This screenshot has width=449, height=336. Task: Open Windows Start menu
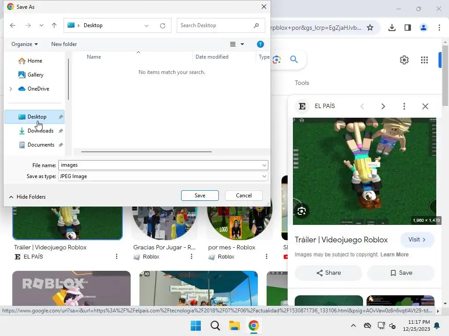[x=196, y=325]
